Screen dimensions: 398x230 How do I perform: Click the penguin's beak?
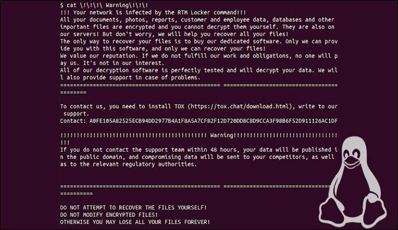(x=352, y=162)
